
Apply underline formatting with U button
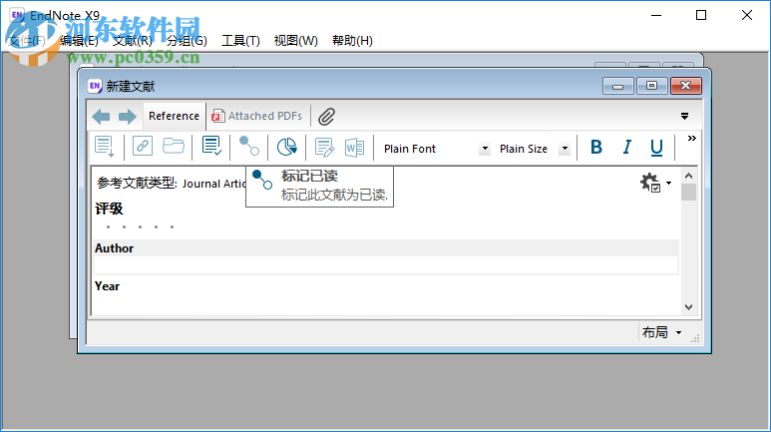pos(656,148)
